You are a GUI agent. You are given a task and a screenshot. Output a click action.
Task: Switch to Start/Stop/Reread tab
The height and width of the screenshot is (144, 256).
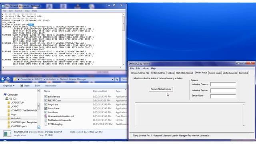click(x=184, y=73)
